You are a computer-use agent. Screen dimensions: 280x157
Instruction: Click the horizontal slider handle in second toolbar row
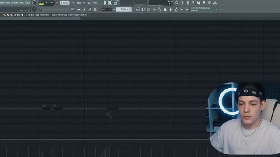41,10
